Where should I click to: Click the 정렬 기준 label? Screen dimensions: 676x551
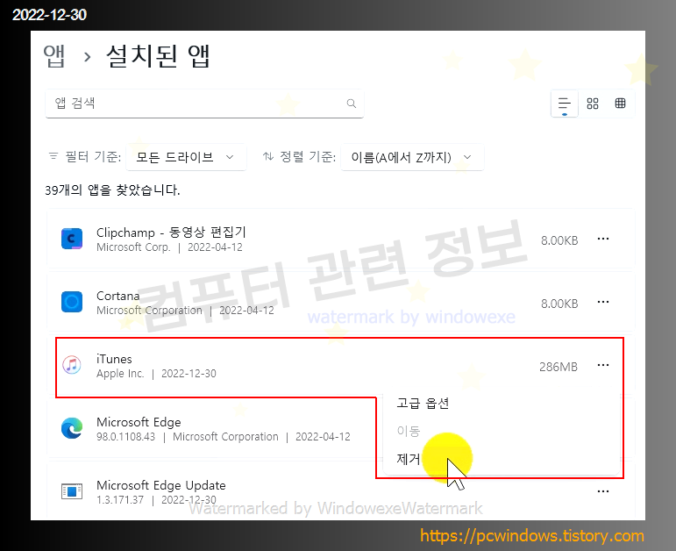pos(308,157)
